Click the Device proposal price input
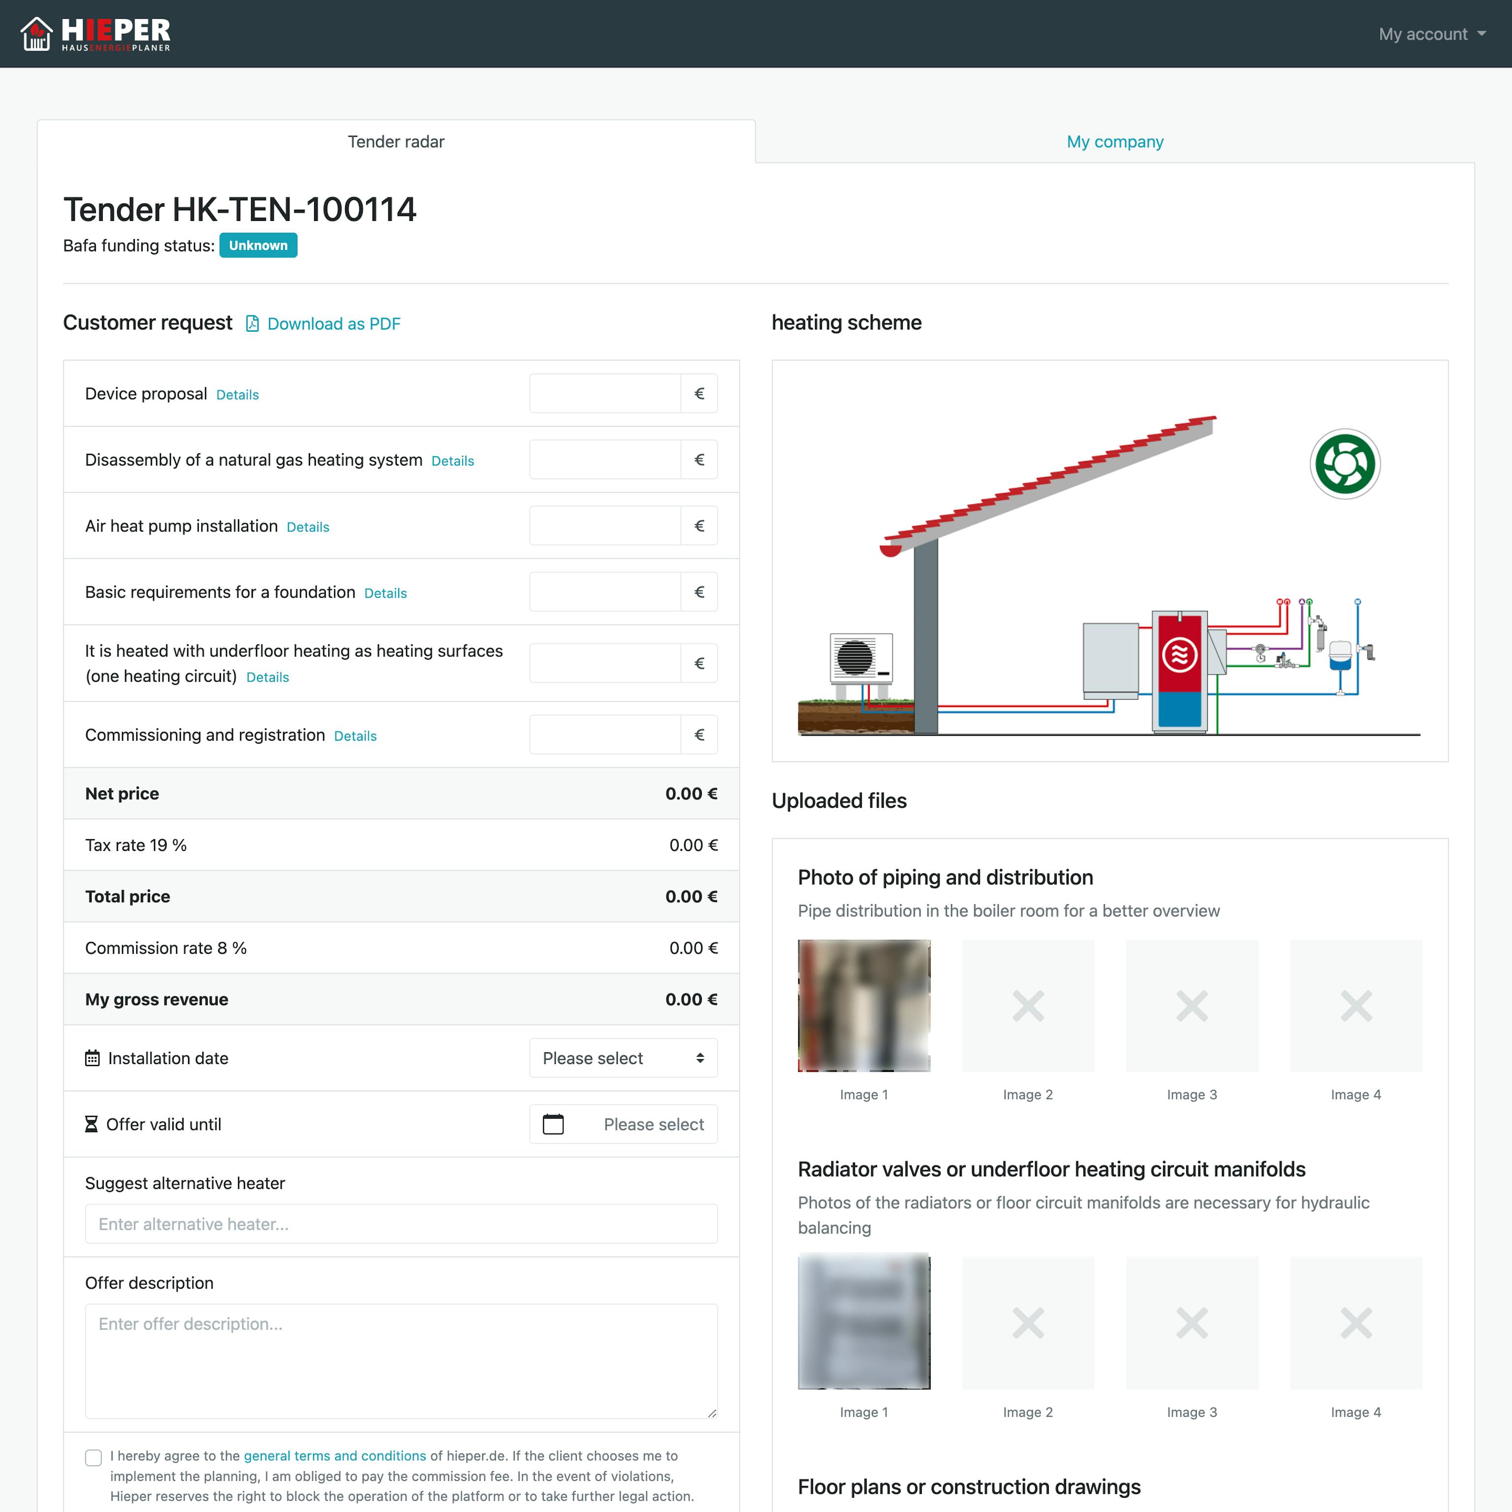This screenshot has width=1512, height=1512. (604, 393)
